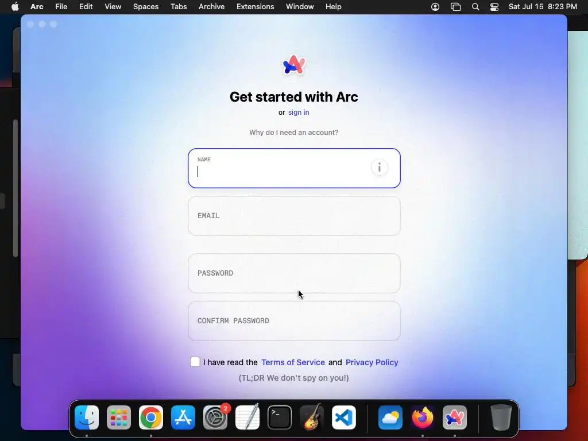Open the Weather app in dock
The image size is (588, 441).
tap(390, 417)
